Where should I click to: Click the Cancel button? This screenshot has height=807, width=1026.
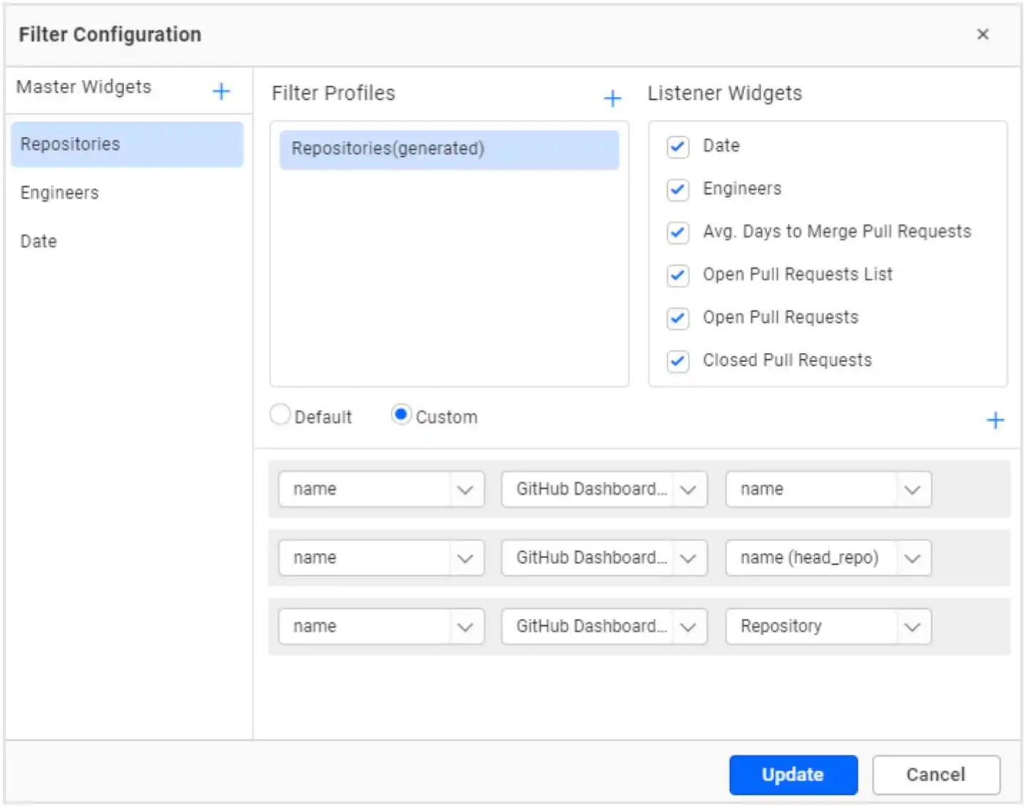936,775
